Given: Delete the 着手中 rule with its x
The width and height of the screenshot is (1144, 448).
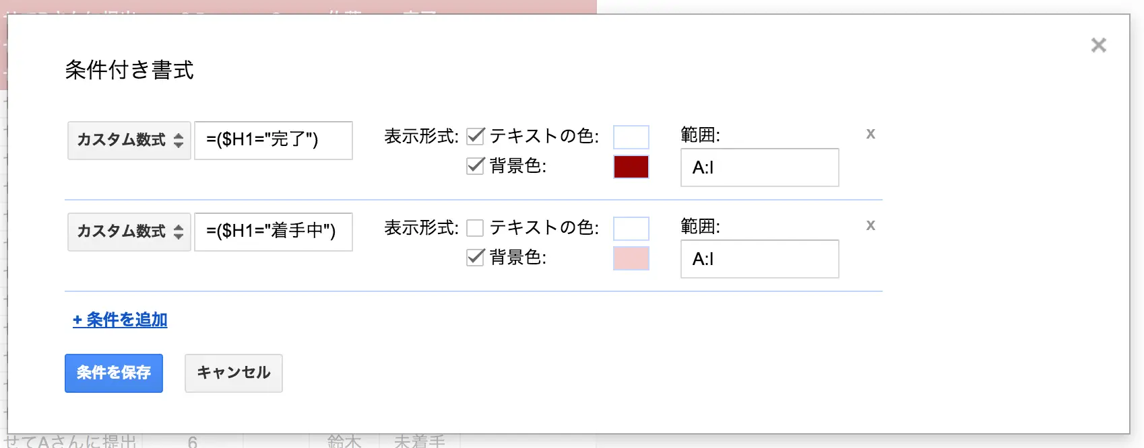Looking at the screenshot, I should (870, 225).
